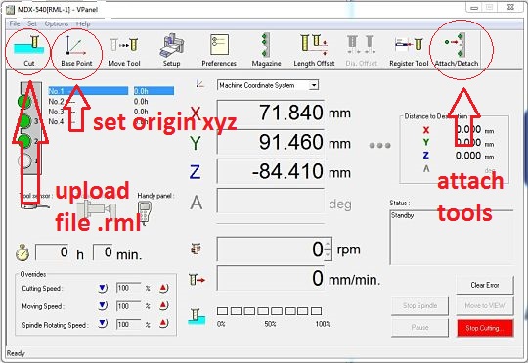The width and height of the screenshot is (528, 363).
Task: Increase the Cutting Speed override
Action: pyautogui.click(x=163, y=289)
